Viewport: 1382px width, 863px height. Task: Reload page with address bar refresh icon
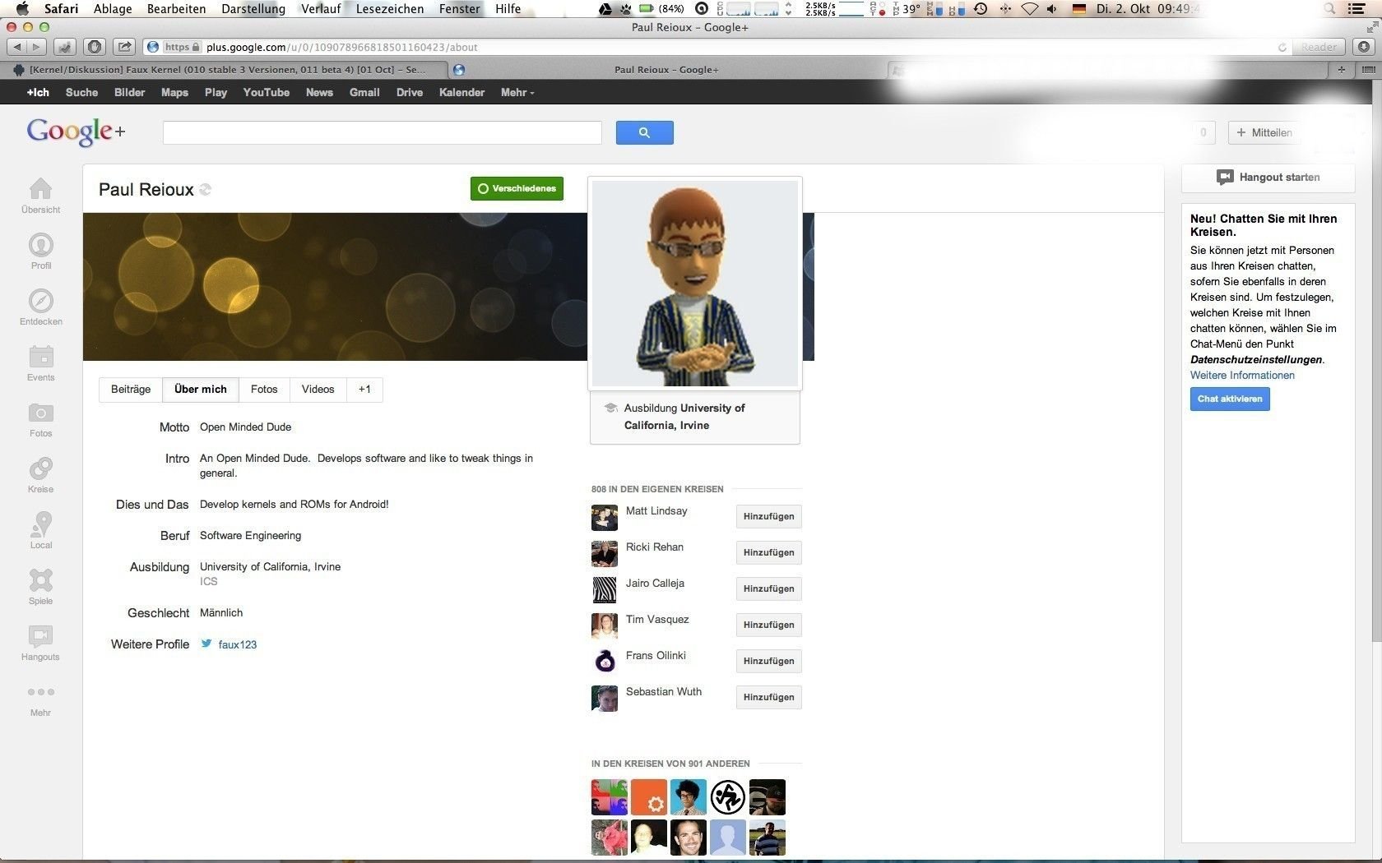pyautogui.click(x=1282, y=48)
